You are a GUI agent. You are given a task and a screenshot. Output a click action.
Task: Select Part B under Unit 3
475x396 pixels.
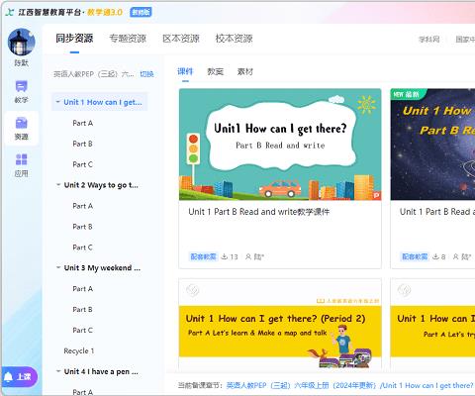coord(82,309)
